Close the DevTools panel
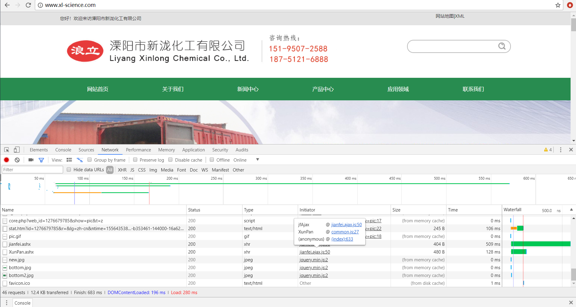The width and height of the screenshot is (576, 307). click(571, 150)
